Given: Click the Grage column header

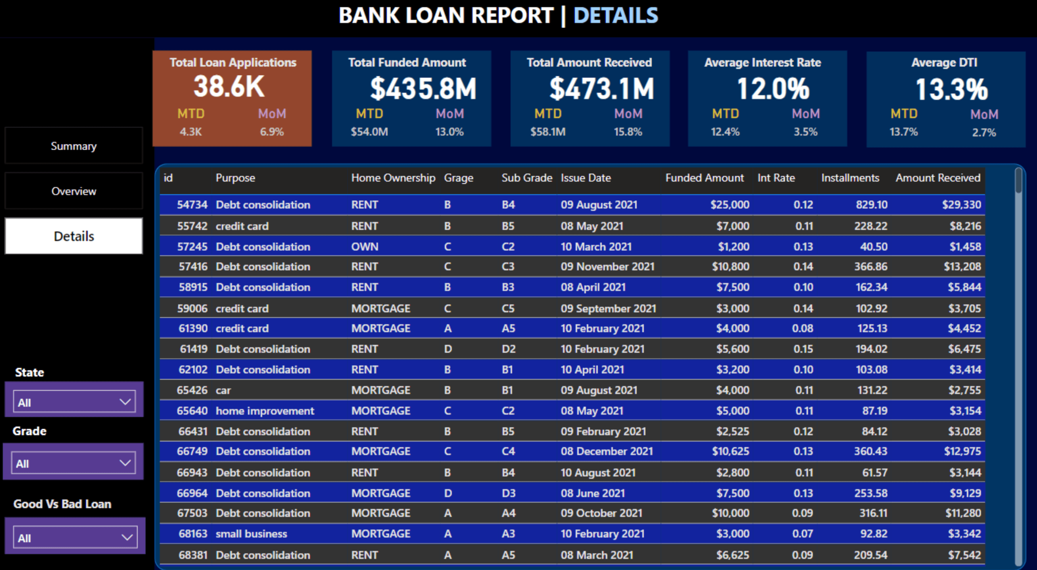Looking at the screenshot, I should coord(459,178).
